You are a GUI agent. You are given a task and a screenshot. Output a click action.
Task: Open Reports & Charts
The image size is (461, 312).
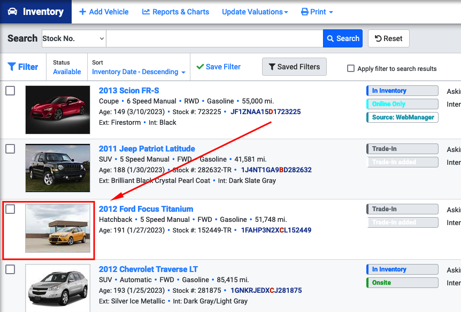click(175, 12)
